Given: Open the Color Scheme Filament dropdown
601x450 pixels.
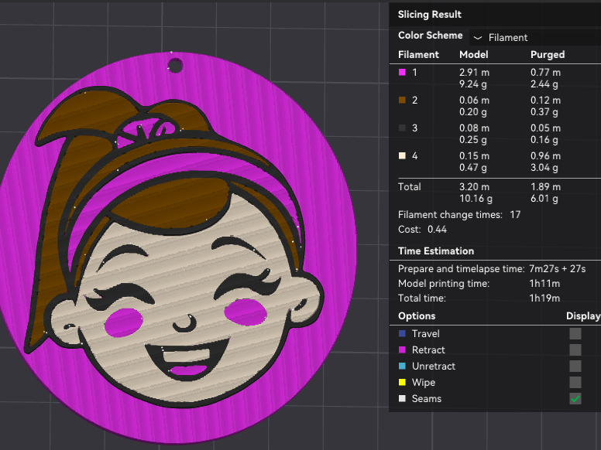Looking at the screenshot, I should pos(535,37).
